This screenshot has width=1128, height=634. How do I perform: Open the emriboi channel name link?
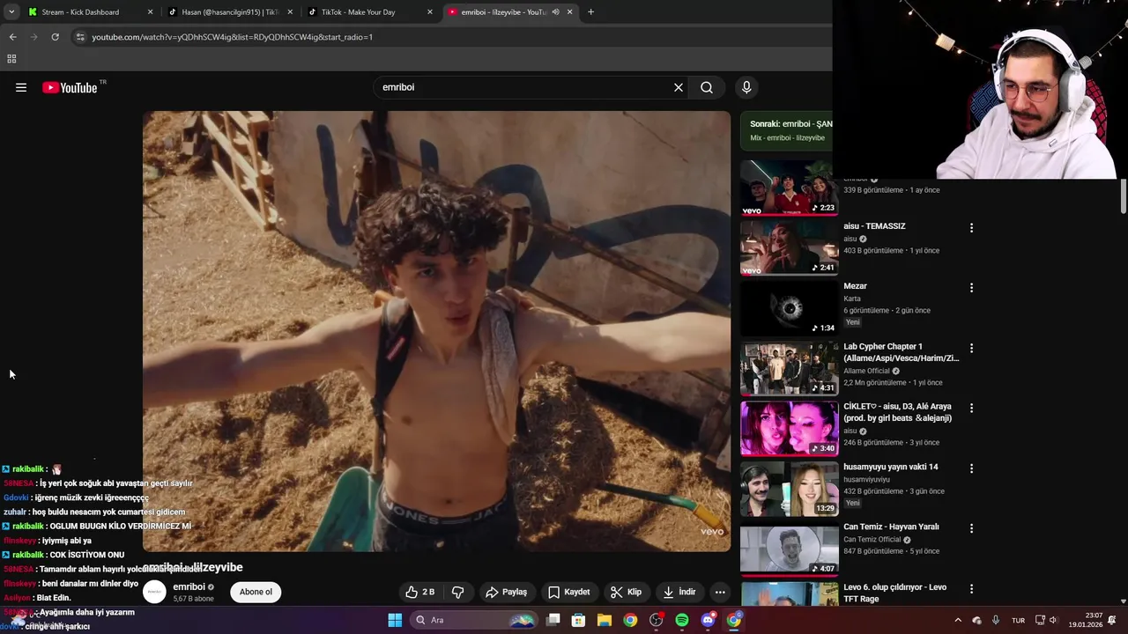click(189, 586)
